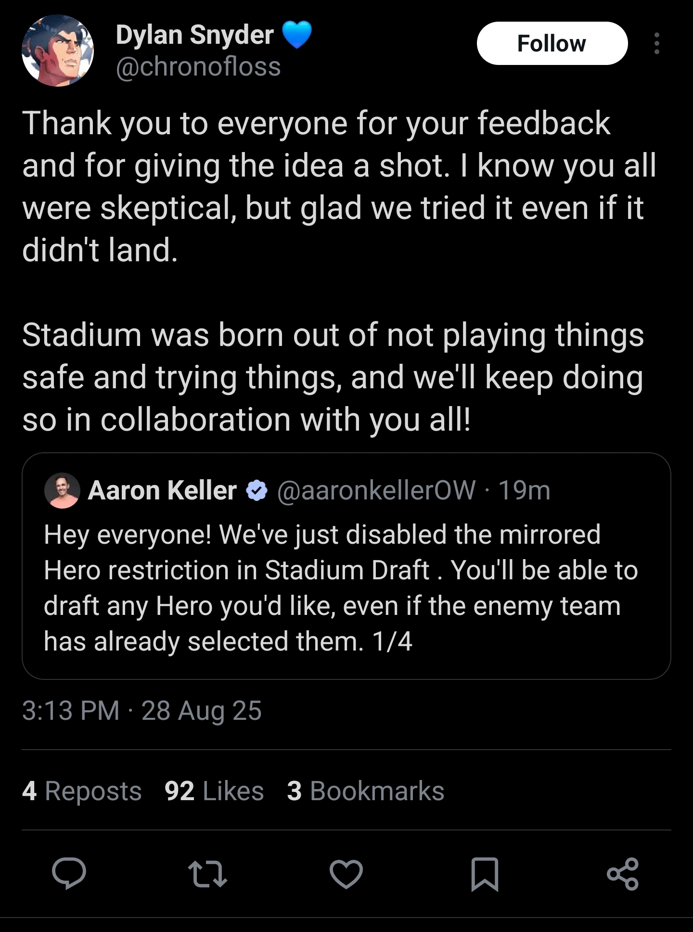Tap Aaron Keller's verified badge
This screenshot has width=693, height=932.
(257, 490)
